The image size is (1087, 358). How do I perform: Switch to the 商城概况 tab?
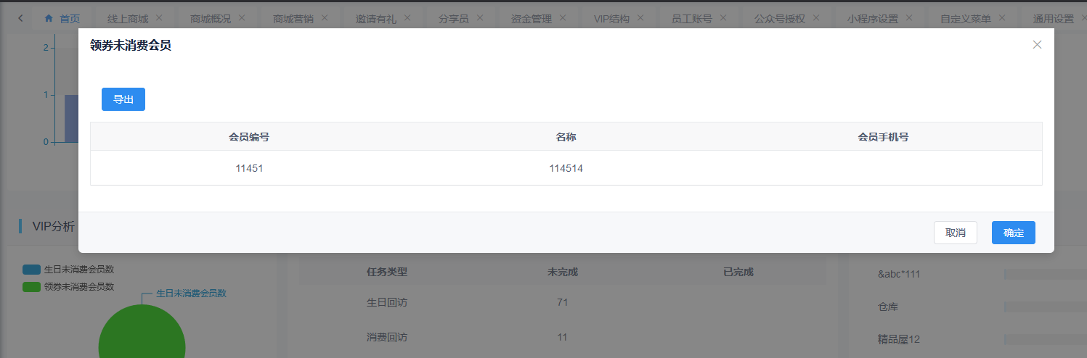[211, 18]
